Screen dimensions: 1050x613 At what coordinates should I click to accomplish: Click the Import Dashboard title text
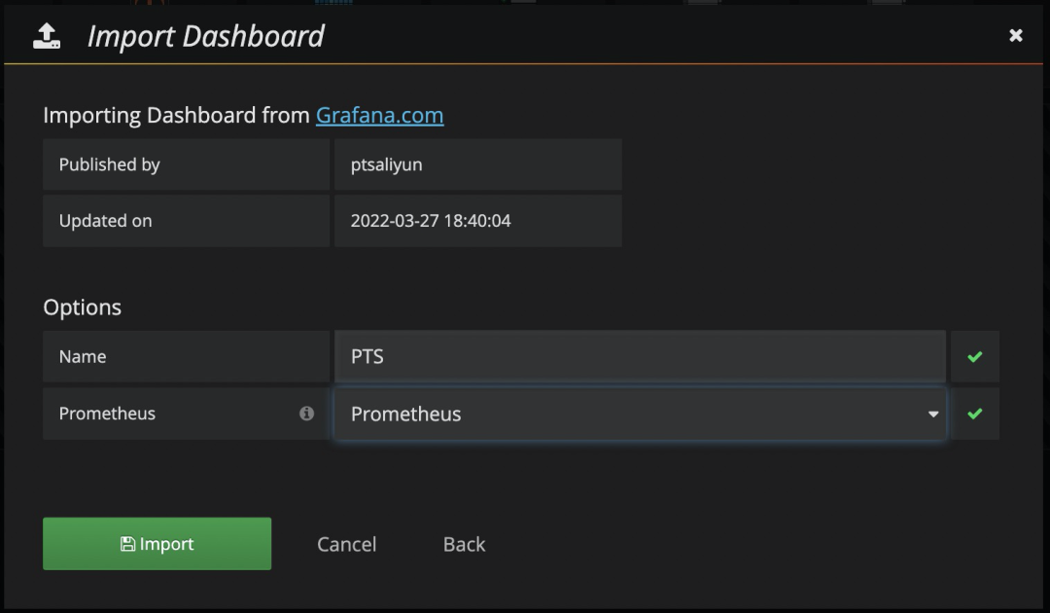click(x=205, y=36)
